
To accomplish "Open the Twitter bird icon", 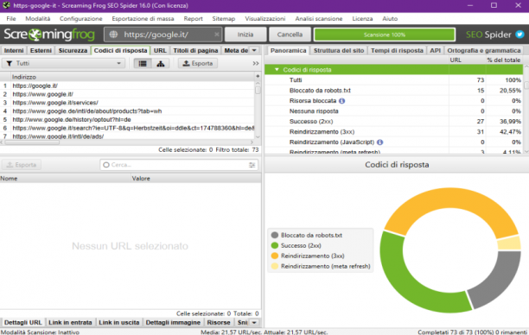I will pyautogui.click(x=519, y=35).
